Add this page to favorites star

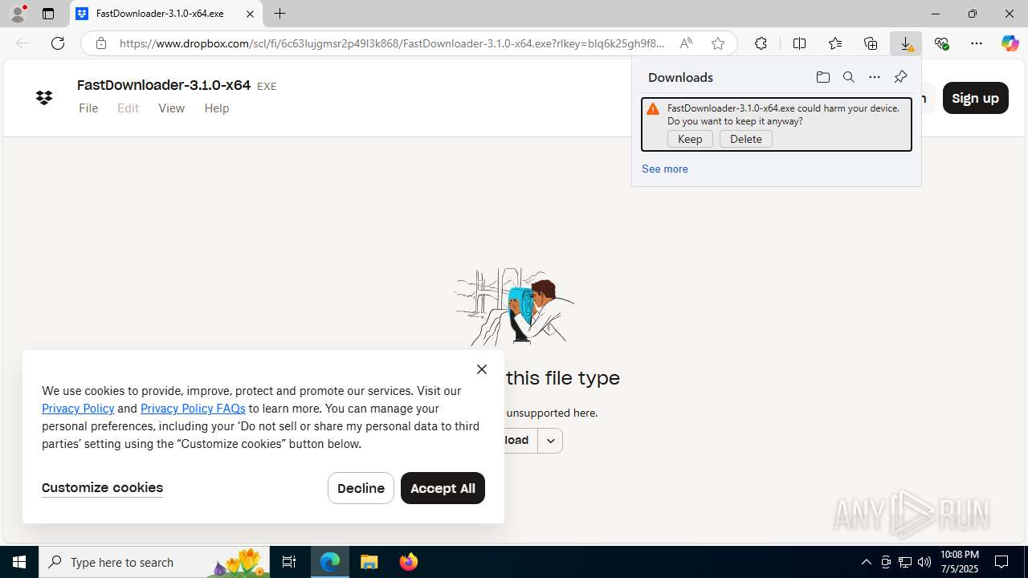718,43
